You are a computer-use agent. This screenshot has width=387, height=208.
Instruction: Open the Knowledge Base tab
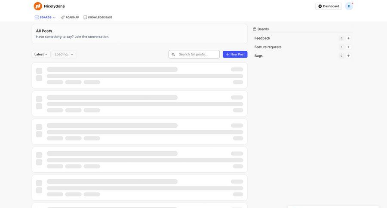pos(98,18)
